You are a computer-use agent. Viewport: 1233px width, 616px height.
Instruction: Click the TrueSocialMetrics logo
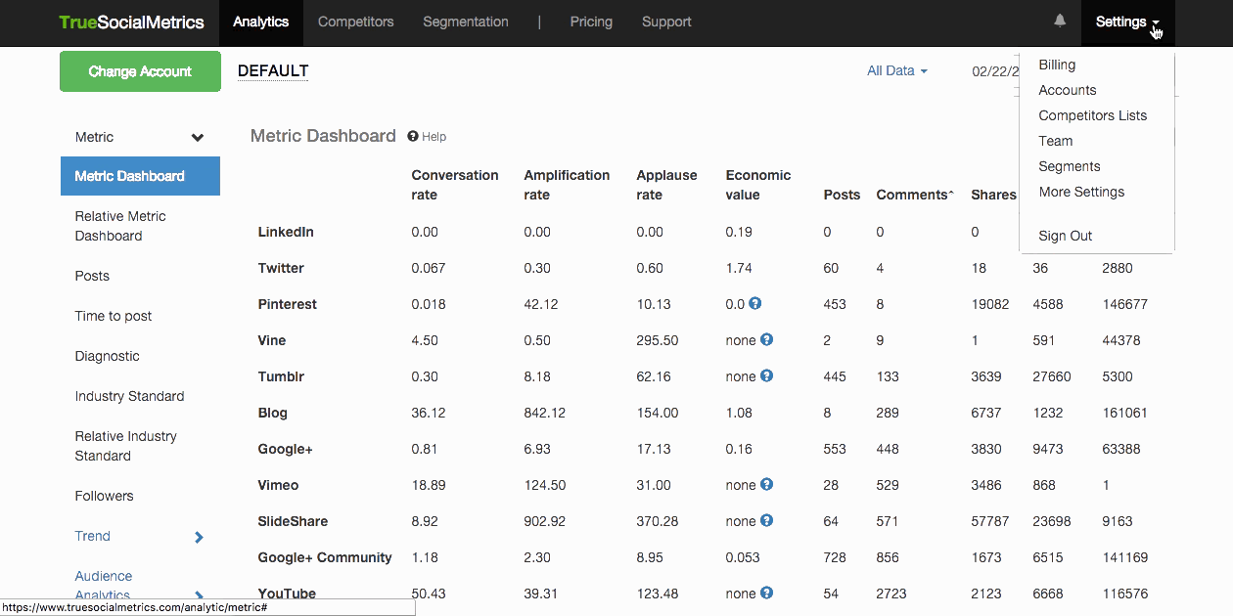pyautogui.click(x=131, y=22)
